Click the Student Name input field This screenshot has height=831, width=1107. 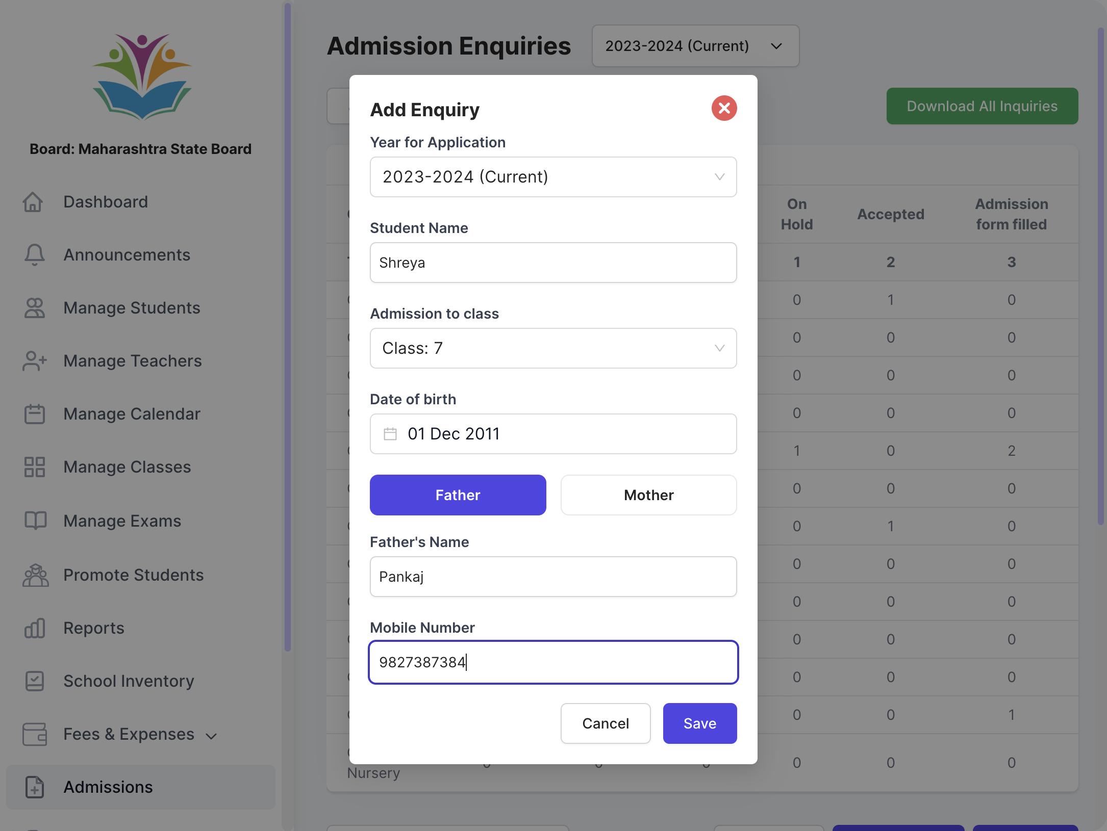coord(553,263)
